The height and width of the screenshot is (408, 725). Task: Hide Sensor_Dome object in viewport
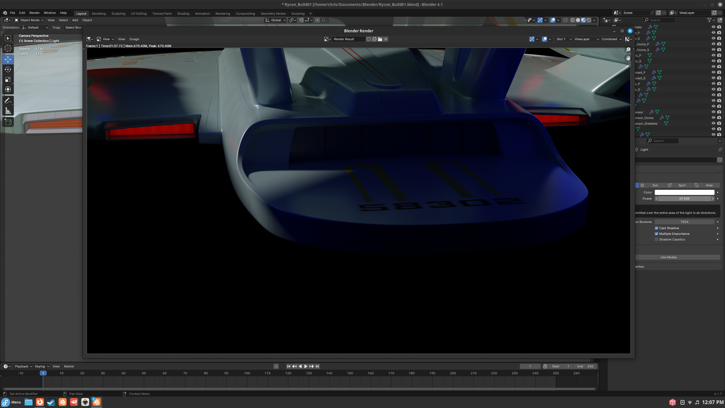pyautogui.click(x=714, y=118)
